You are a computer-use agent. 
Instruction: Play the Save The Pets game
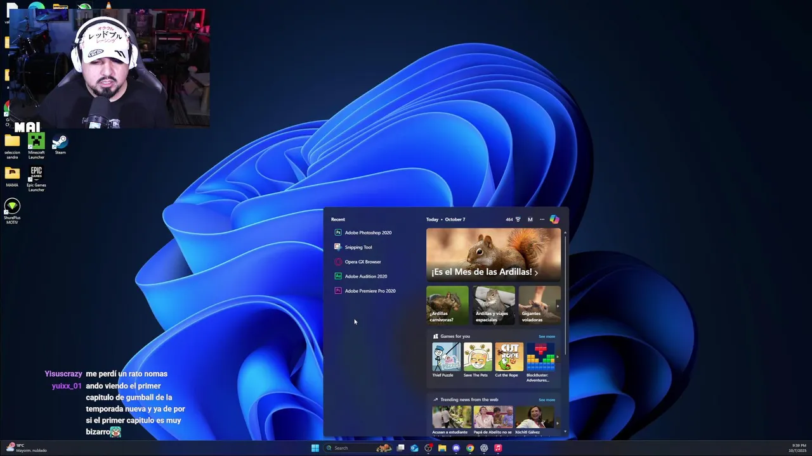(478, 360)
